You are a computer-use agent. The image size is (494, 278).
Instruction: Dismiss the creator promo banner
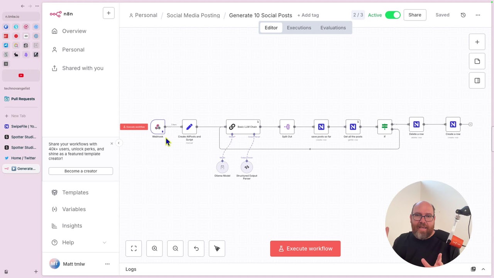(x=112, y=144)
